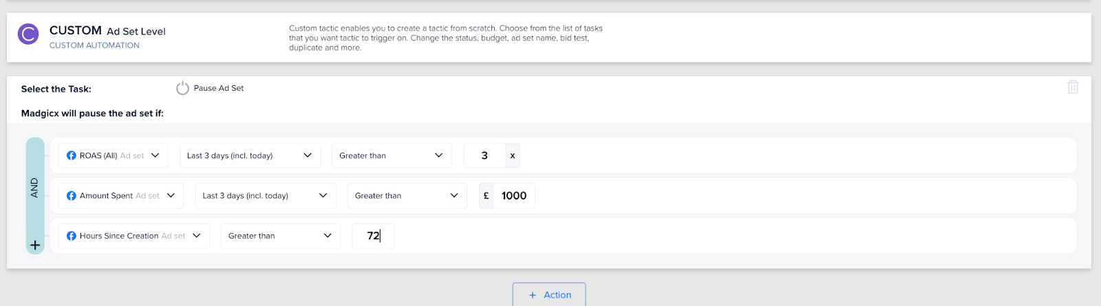Expand the Amount Spent Greater than dropdown

[x=407, y=195]
